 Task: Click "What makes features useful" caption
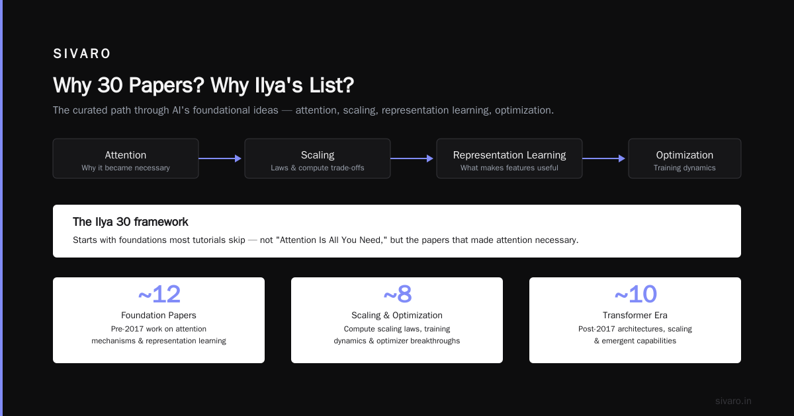(x=509, y=168)
